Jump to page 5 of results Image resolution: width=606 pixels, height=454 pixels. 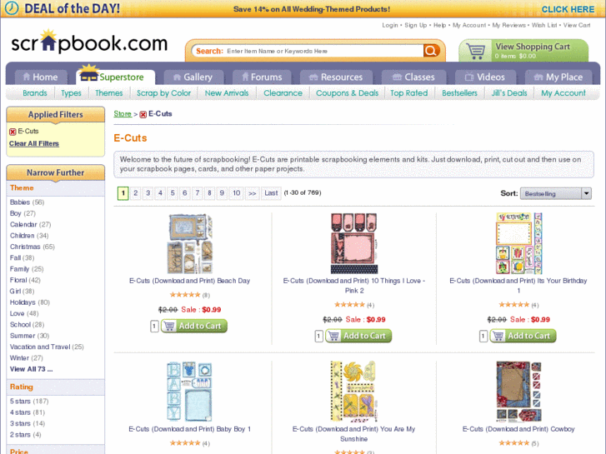173,193
